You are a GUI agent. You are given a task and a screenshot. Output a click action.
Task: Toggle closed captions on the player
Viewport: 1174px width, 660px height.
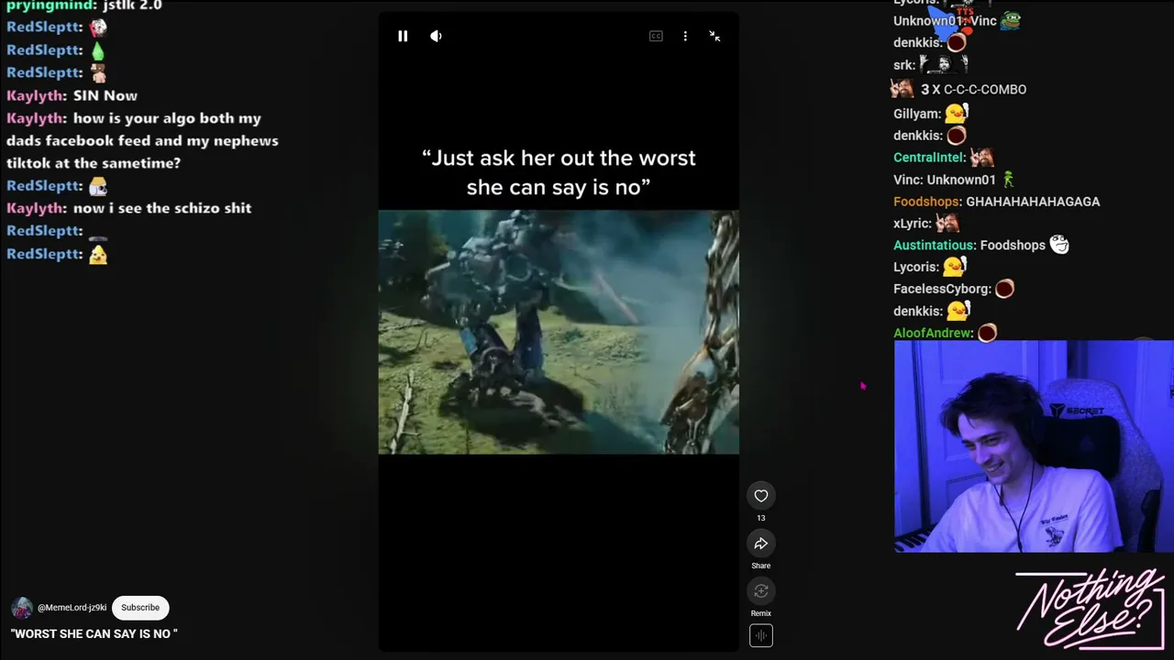click(656, 36)
